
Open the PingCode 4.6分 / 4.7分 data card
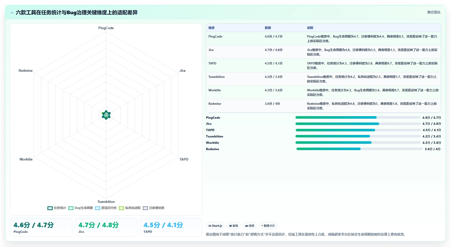pyautogui.click(x=41, y=227)
